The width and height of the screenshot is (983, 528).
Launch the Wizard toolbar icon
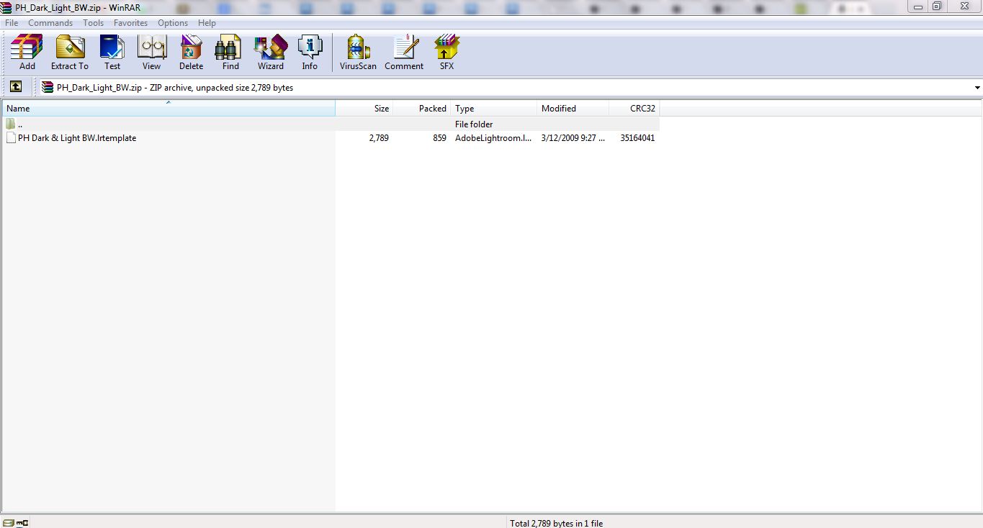(x=271, y=53)
